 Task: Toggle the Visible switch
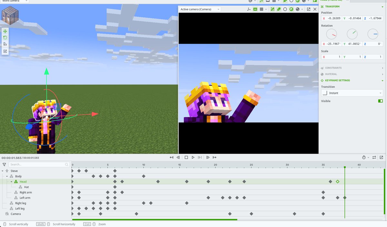pos(380,101)
